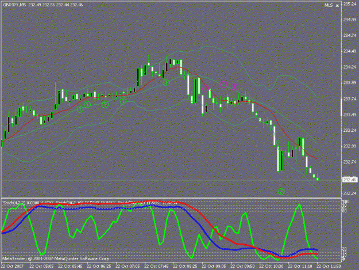Click the 234.24 price scale label
This screenshot has height=270, width=359.
(x=350, y=67)
